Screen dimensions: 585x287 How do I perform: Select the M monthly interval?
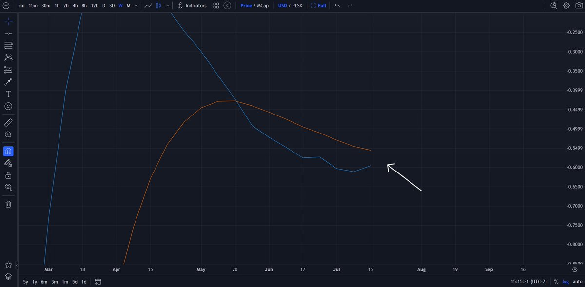(x=128, y=6)
